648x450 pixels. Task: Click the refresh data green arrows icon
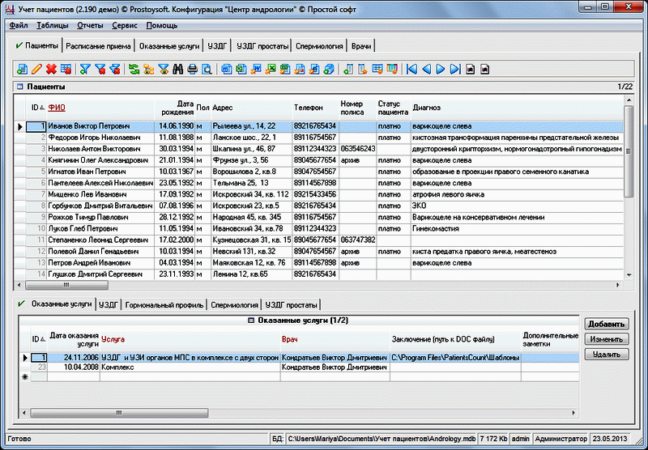pyautogui.click(x=134, y=70)
